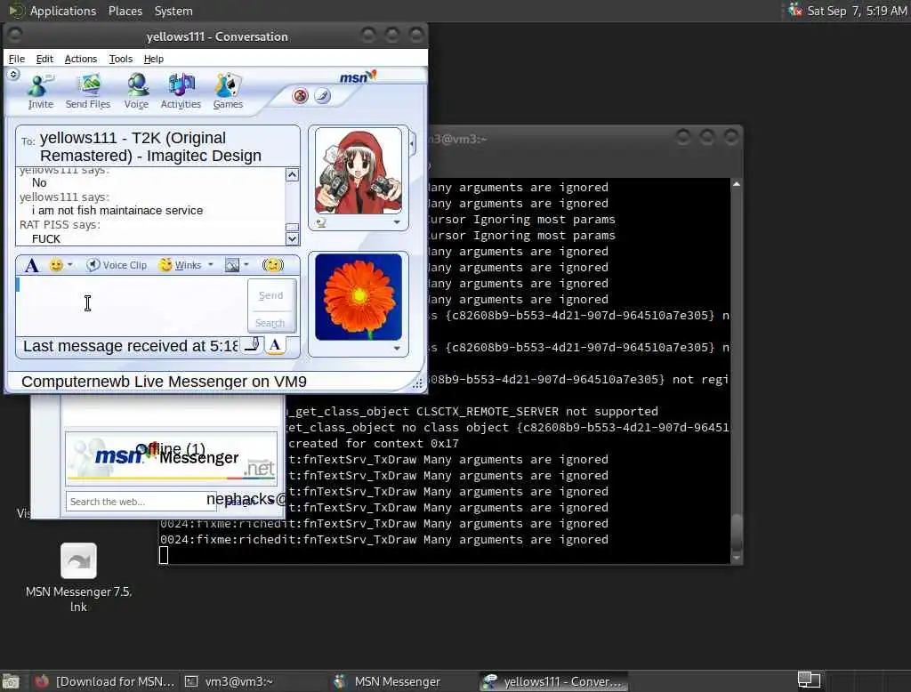911x692 pixels.
Task: Launch Games from the conversation toolbar
Action: coord(228,92)
